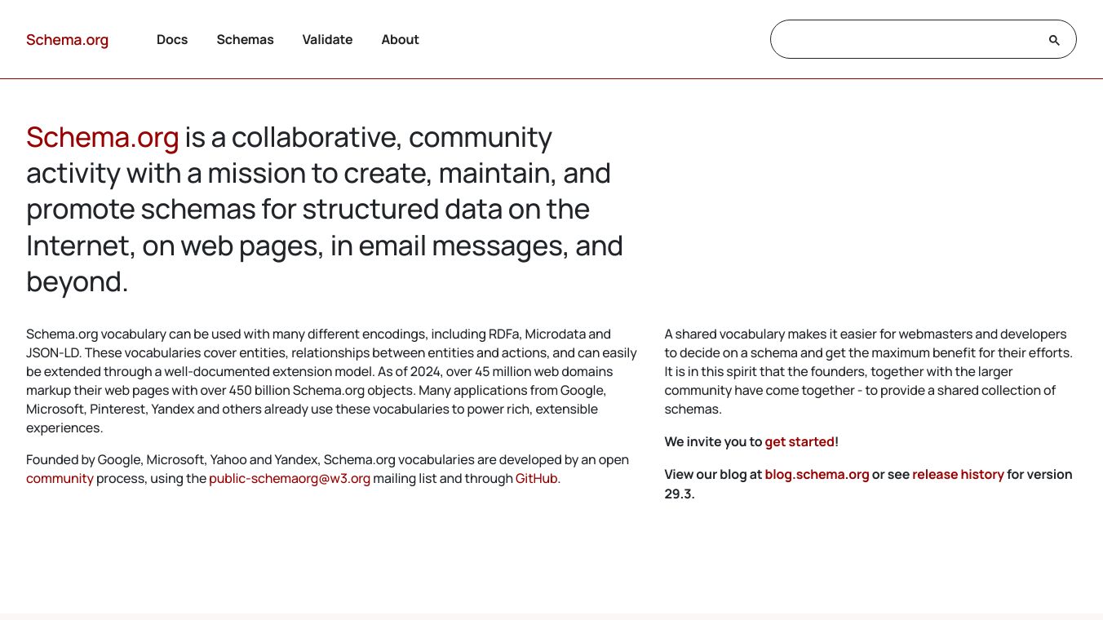Image resolution: width=1103 pixels, height=620 pixels.
Task: Open the community link
Action: pyautogui.click(x=60, y=479)
